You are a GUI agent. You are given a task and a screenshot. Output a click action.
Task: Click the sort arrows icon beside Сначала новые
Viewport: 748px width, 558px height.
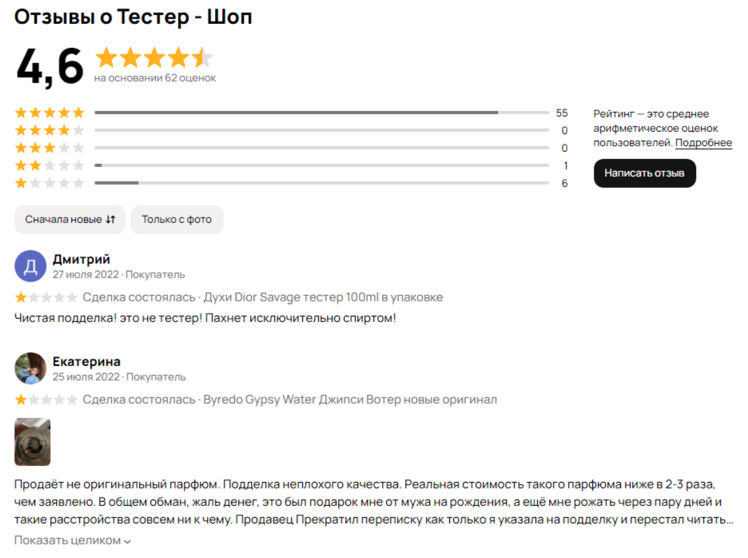point(111,219)
